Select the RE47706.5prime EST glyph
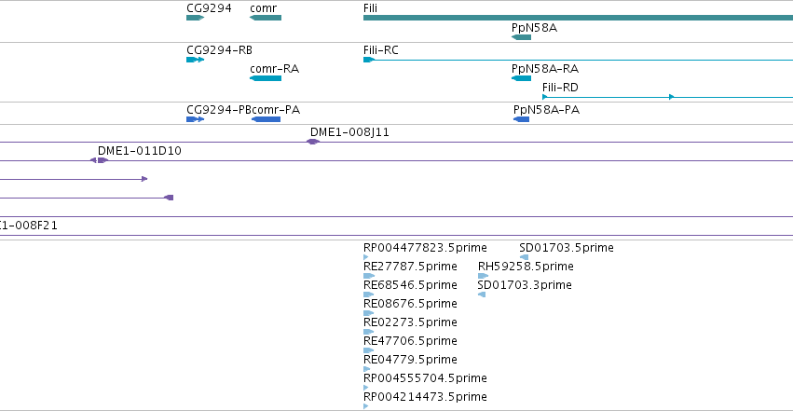The width and height of the screenshot is (793, 411). coord(369,350)
